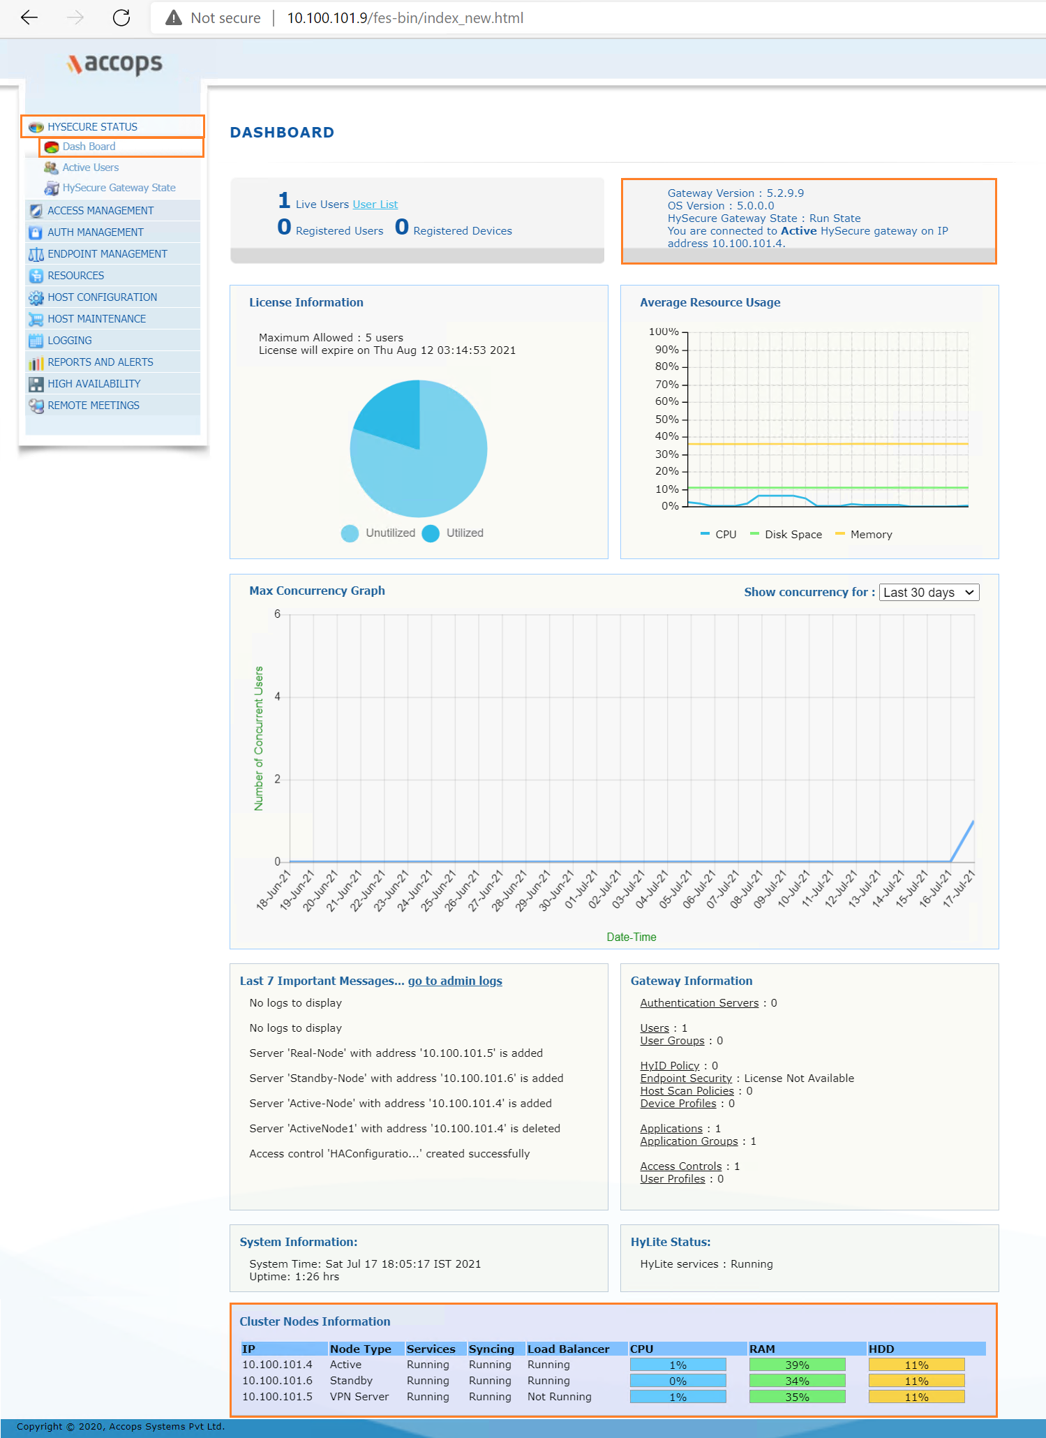Open the Authentication Servers link
The width and height of the screenshot is (1046, 1438).
pyautogui.click(x=699, y=1003)
